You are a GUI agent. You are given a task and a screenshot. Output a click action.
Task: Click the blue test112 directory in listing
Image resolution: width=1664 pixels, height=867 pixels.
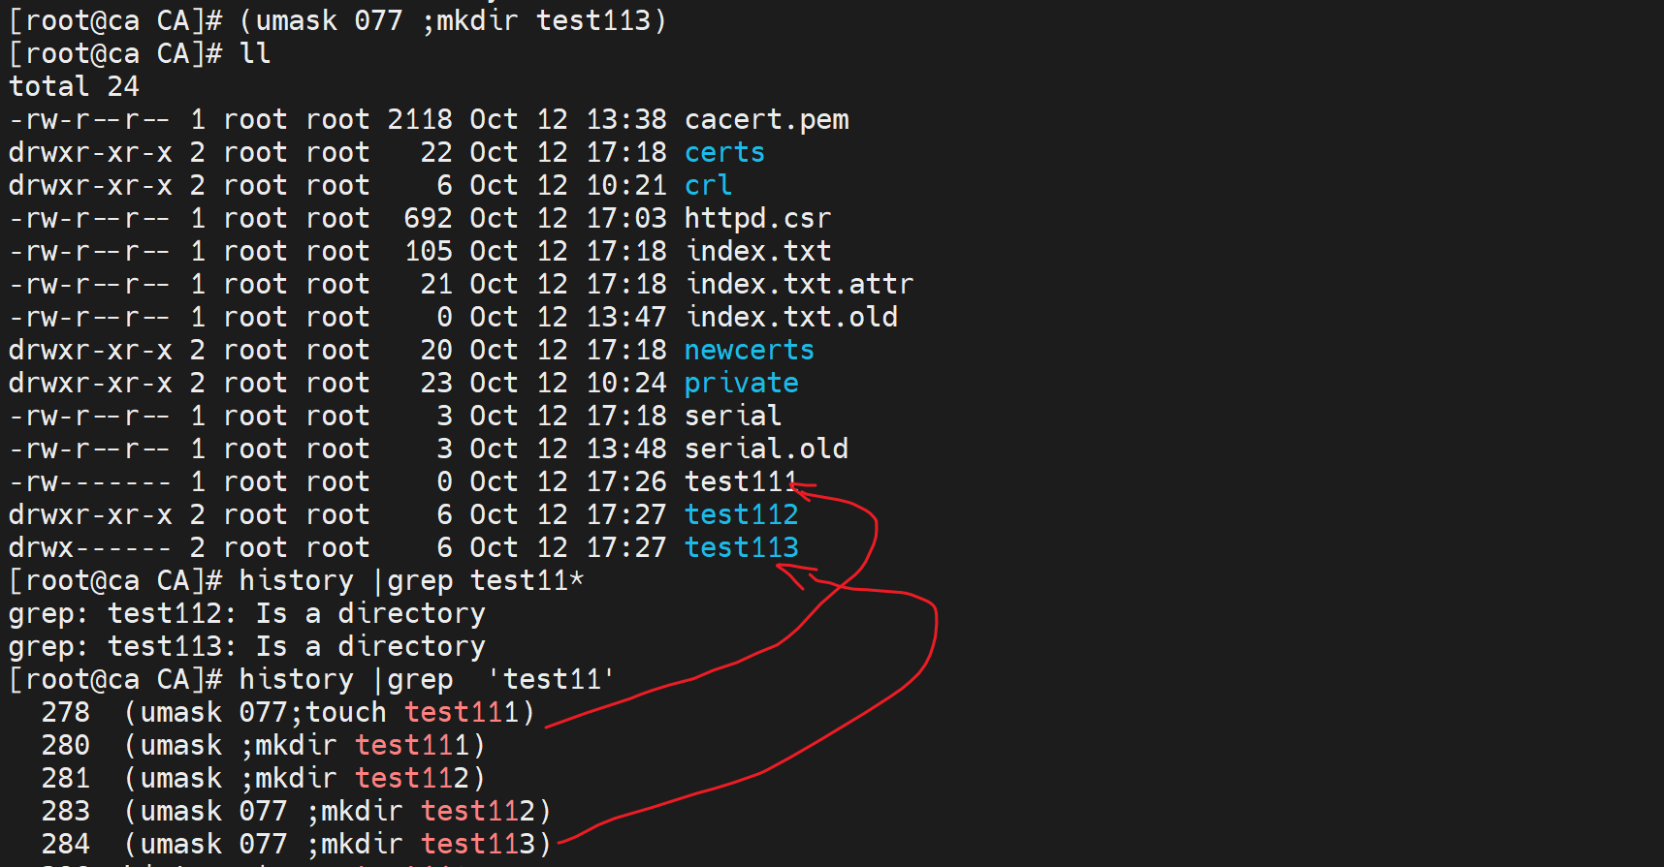pyautogui.click(x=741, y=515)
